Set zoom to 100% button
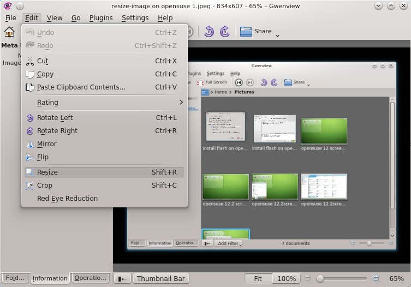The width and height of the screenshot is (411, 287). pyautogui.click(x=286, y=279)
